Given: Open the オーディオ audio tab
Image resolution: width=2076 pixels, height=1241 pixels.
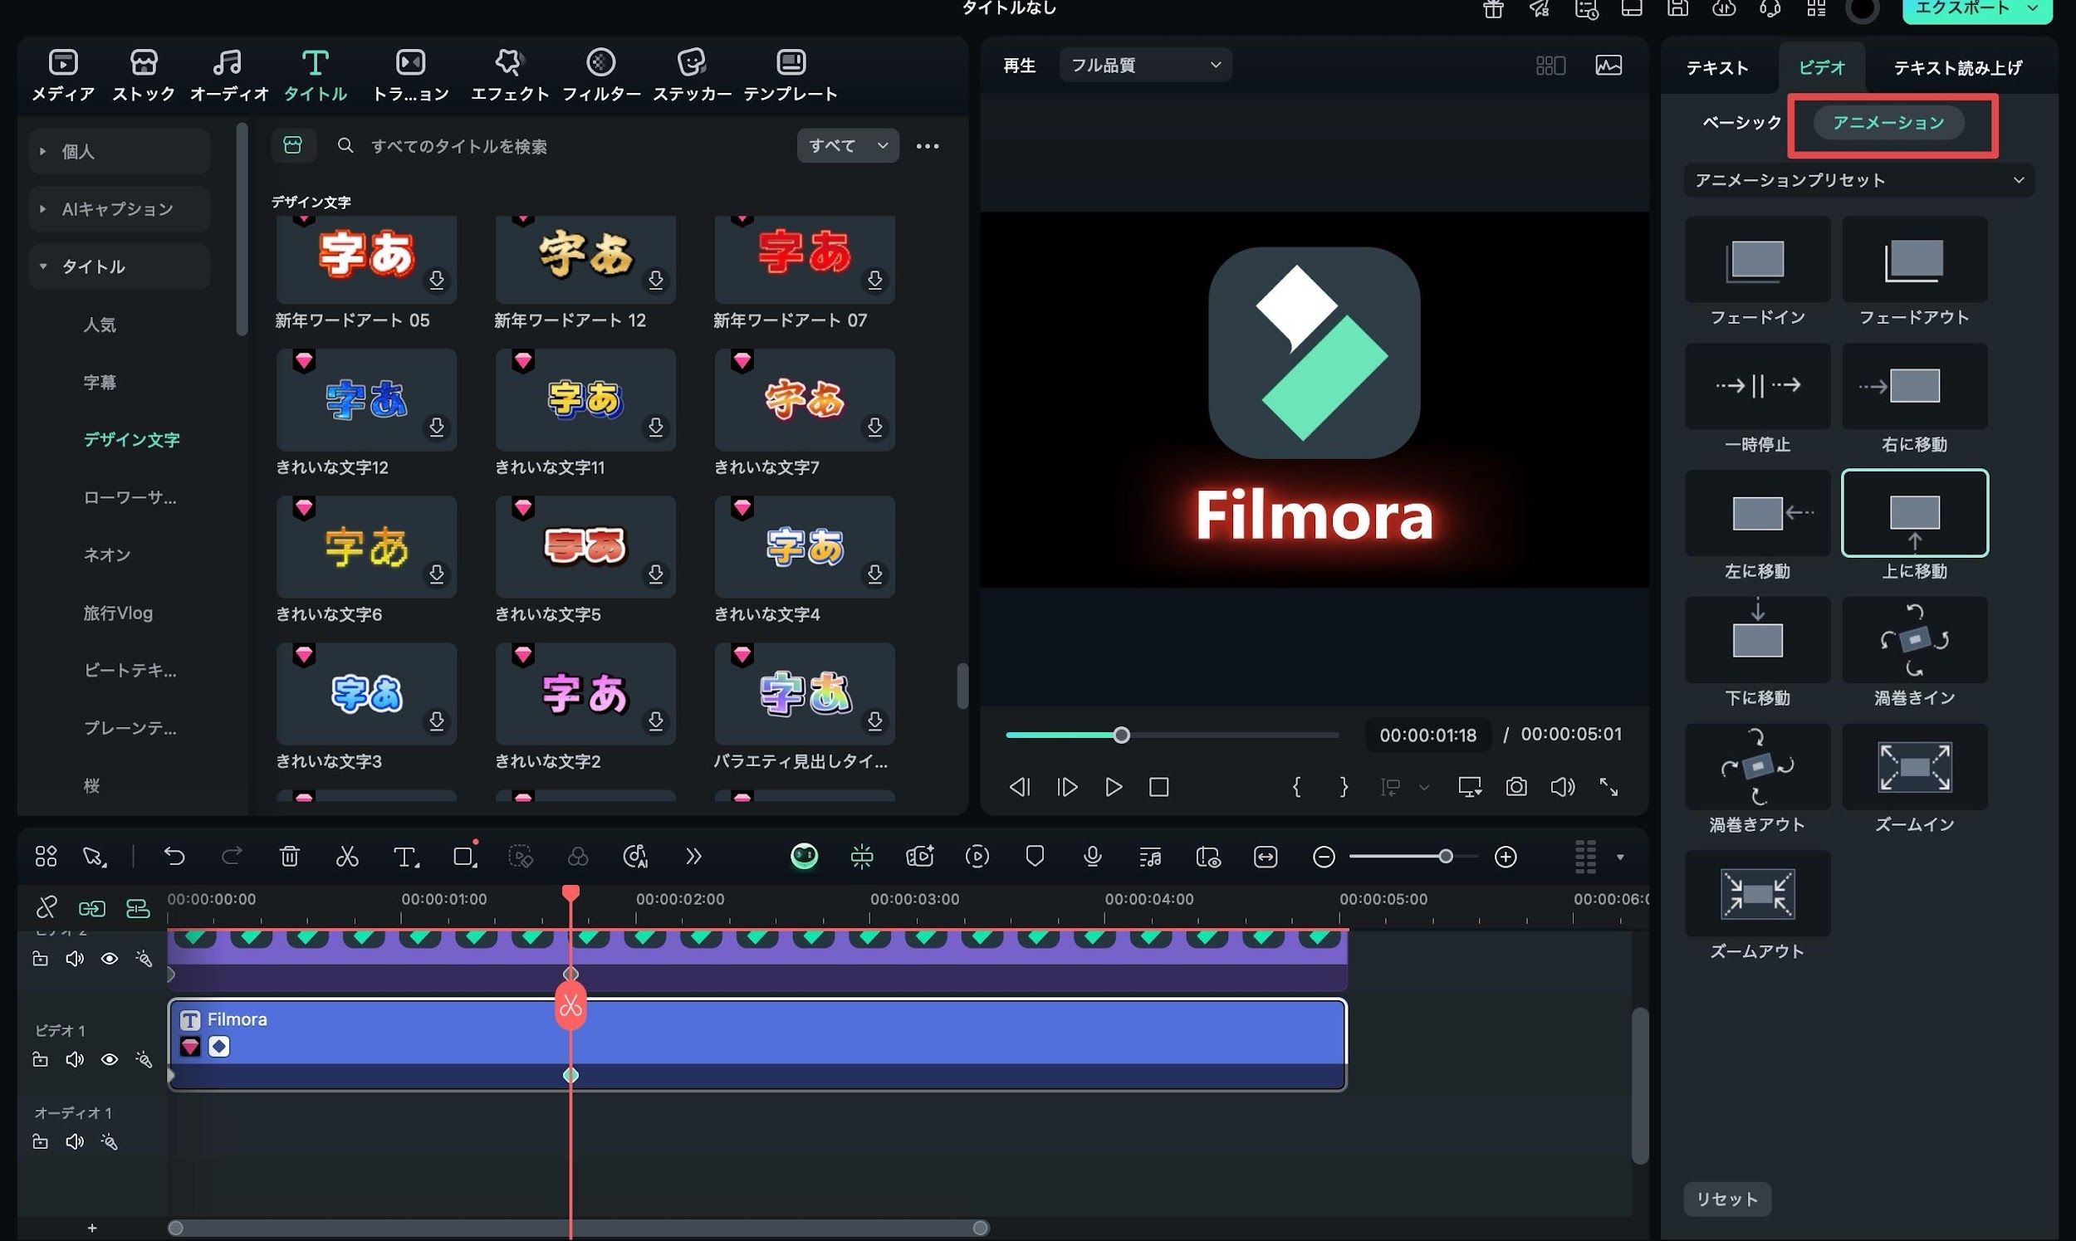Looking at the screenshot, I should [x=228, y=76].
